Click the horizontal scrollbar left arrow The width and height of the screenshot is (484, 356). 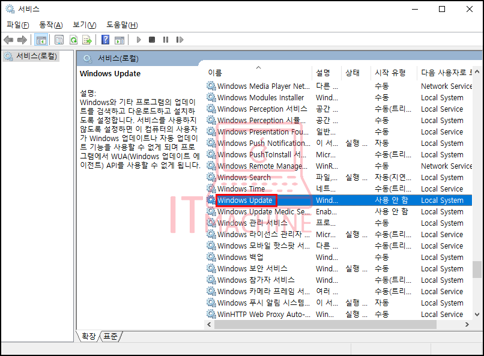(210, 325)
